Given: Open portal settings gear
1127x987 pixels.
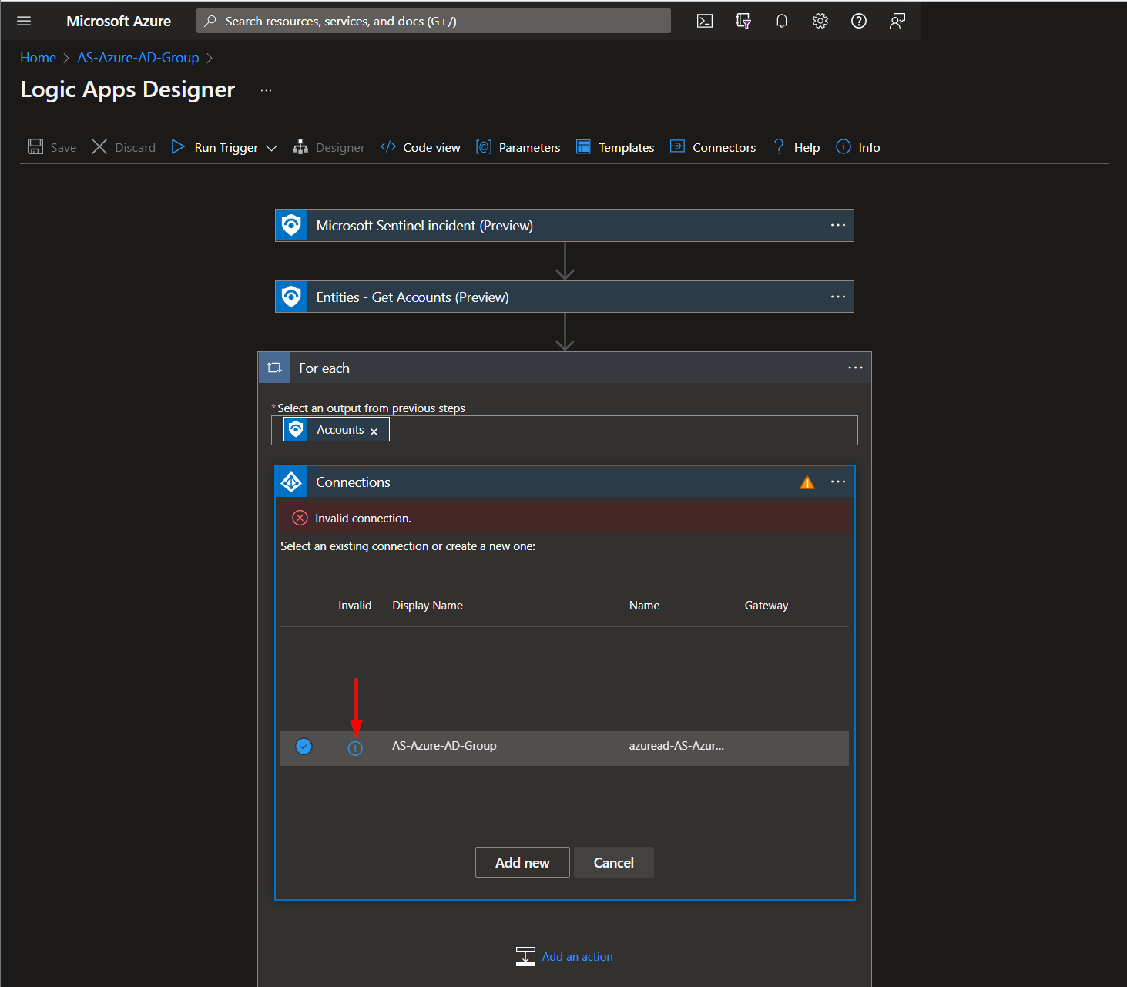Looking at the screenshot, I should [820, 21].
